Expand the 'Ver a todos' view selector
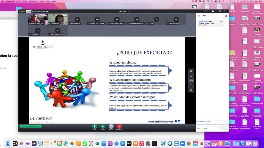The width and height of the screenshot is (264, 148). point(124,11)
